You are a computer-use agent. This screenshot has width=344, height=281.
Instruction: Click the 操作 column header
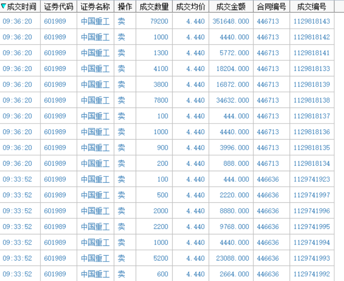(125, 7)
